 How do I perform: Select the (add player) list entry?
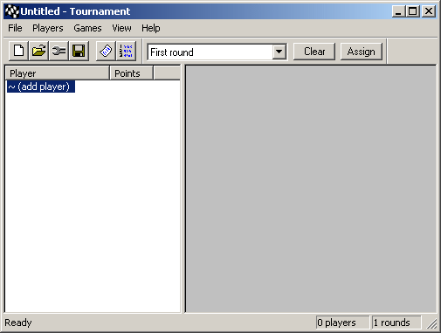(x=41, y=87)
